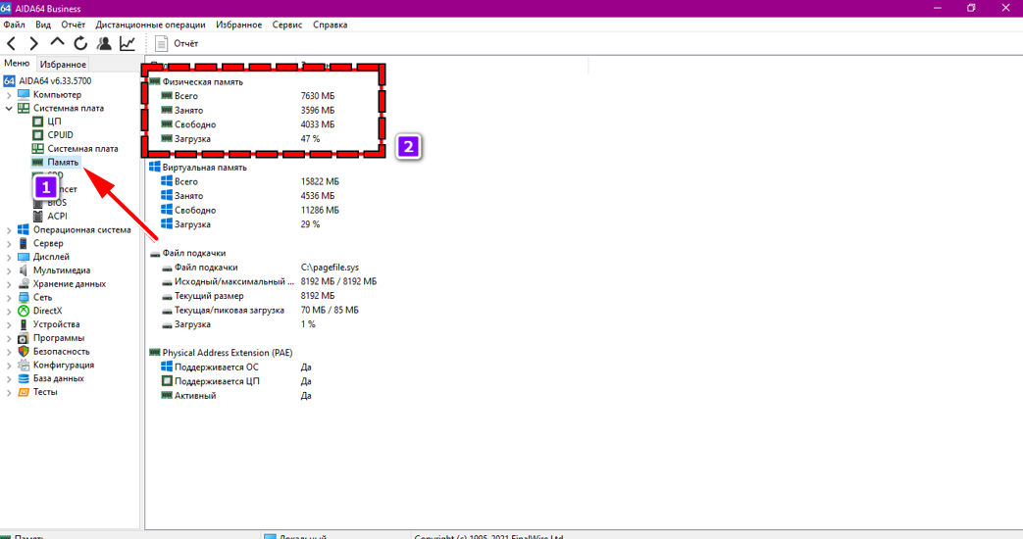1023x539 pixels.
Task: Open the graph chart toolbar icon
Action: point(128,44)
